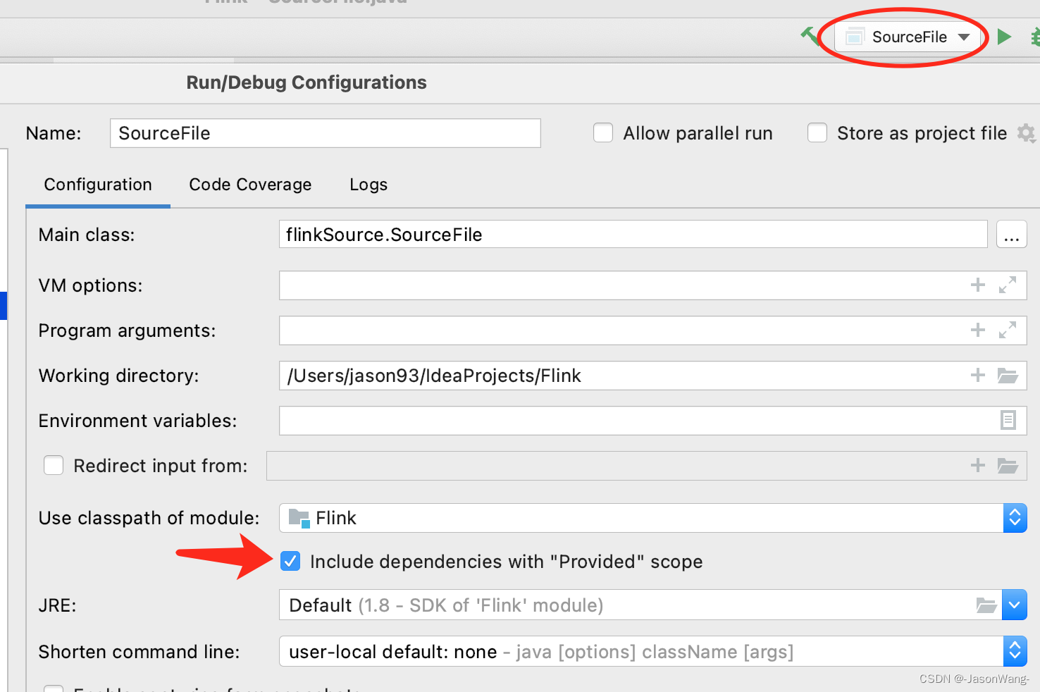Click the plus macro icon in Program arguments

click(977, 330)
